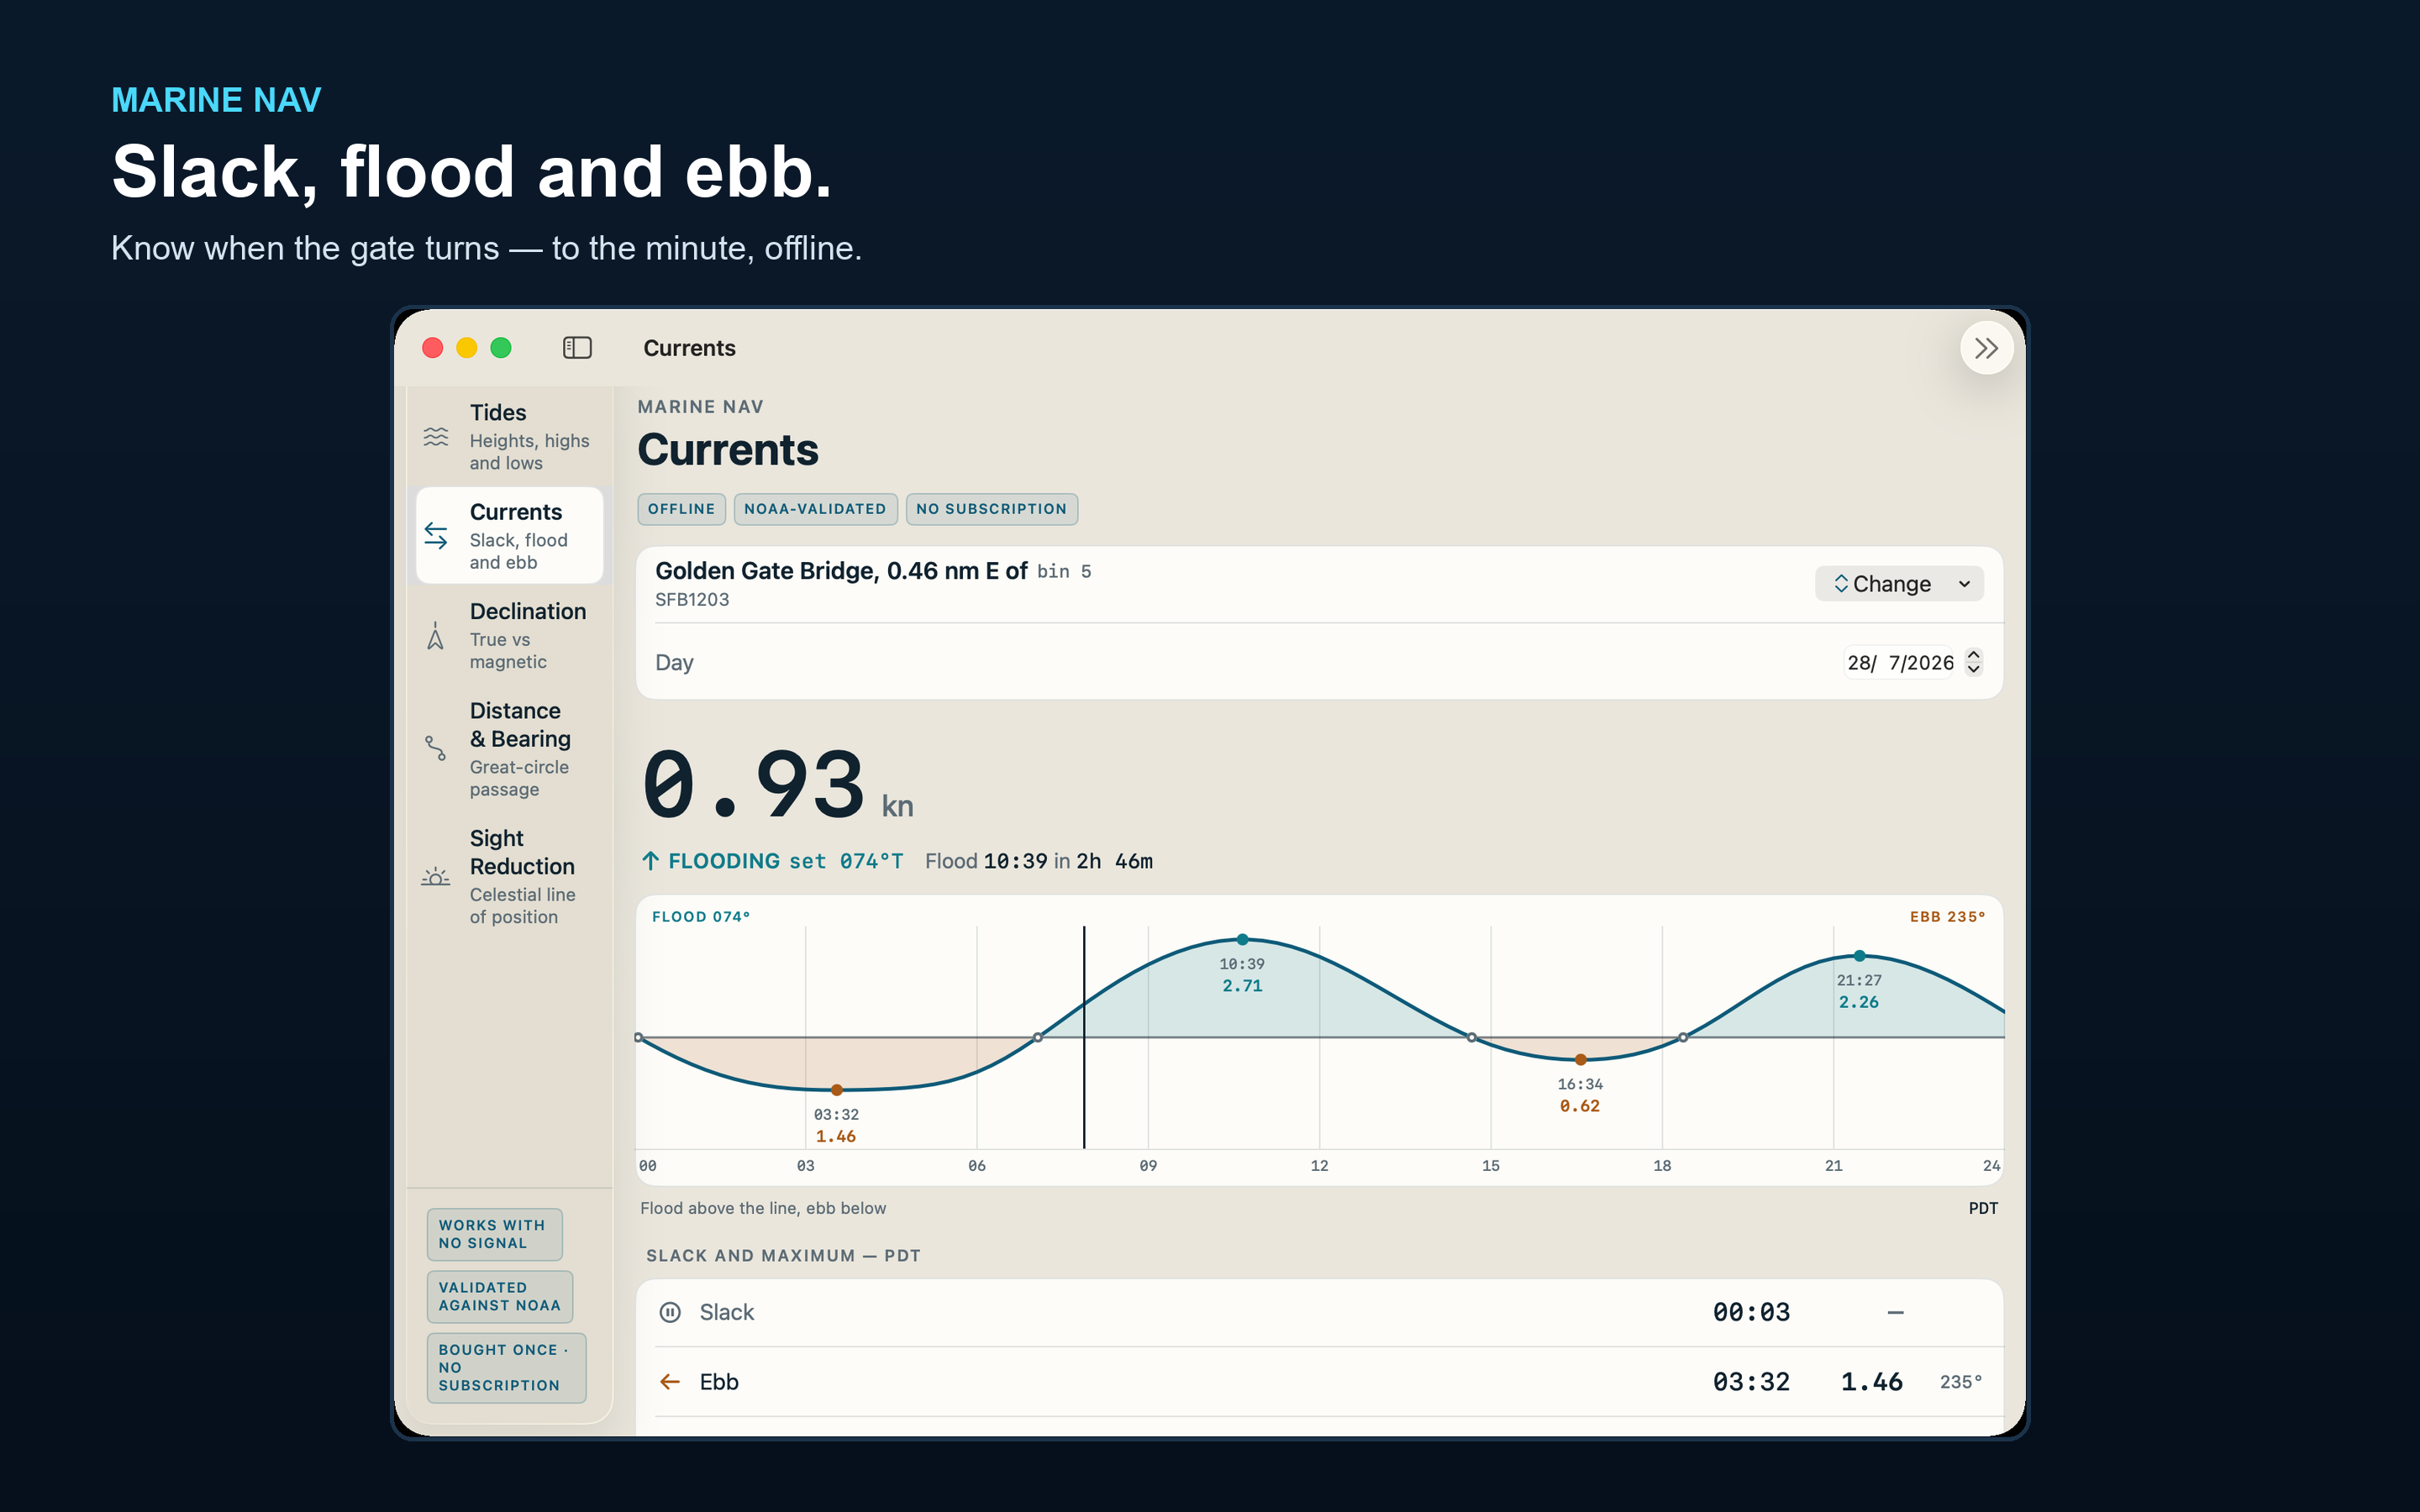Screen dimensions: 2420x1512
Task: Click the 16:34 ebb peak marker
Action: click(1580, 1059)
